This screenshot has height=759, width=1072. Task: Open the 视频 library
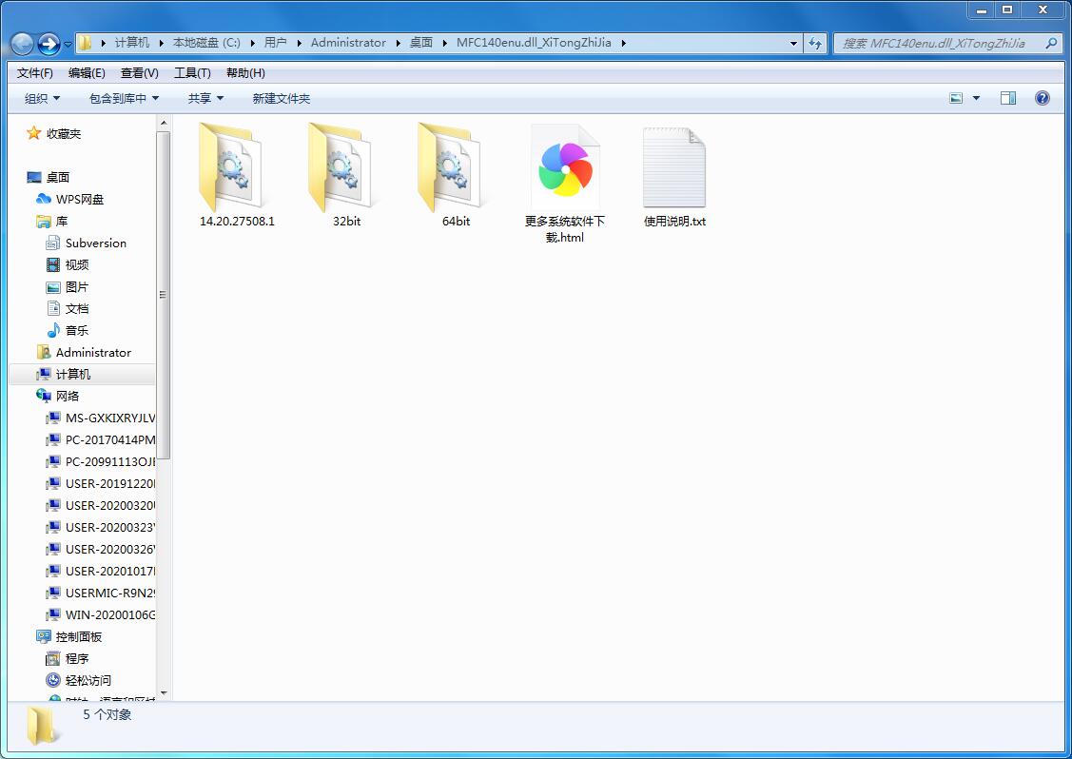76,264
